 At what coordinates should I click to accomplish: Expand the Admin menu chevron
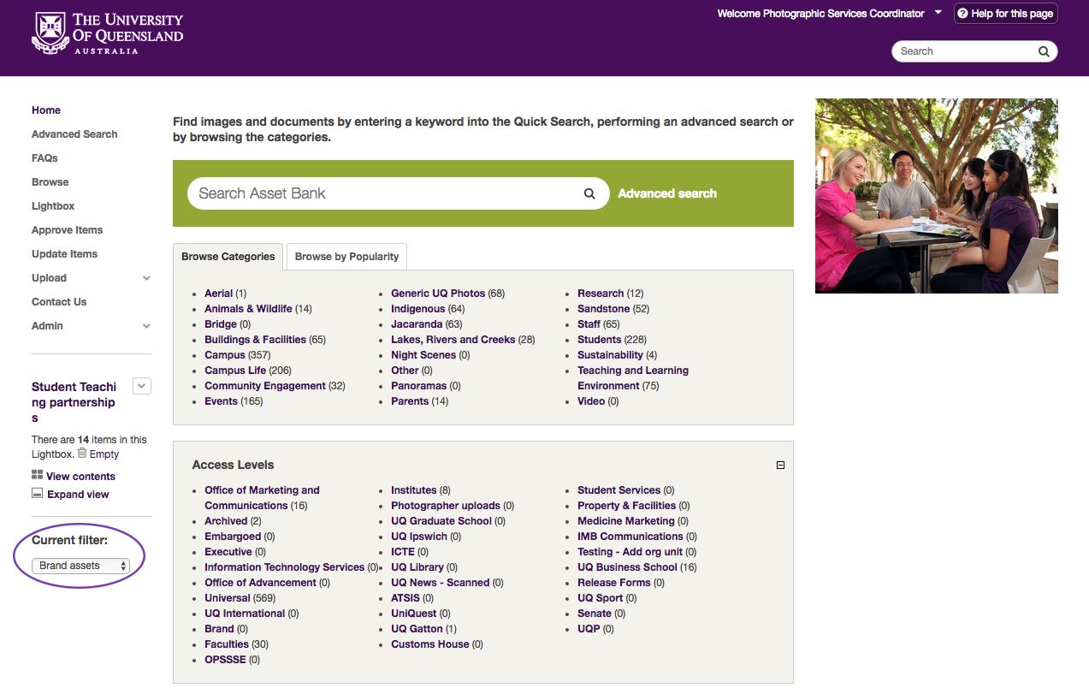[146, 326]
